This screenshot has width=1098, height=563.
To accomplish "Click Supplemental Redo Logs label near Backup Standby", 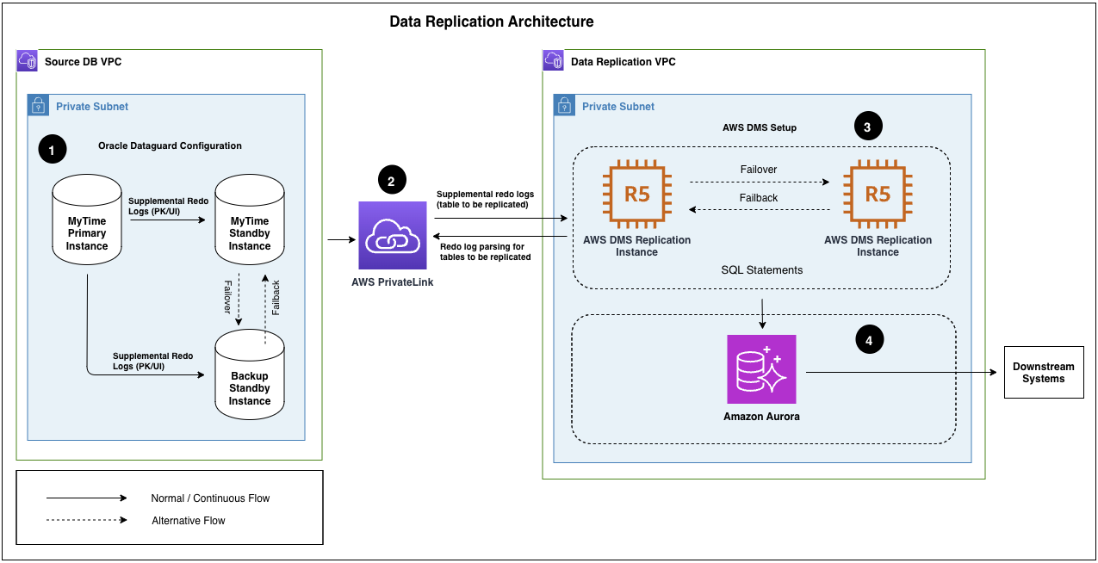I will (x=152, y=361).
